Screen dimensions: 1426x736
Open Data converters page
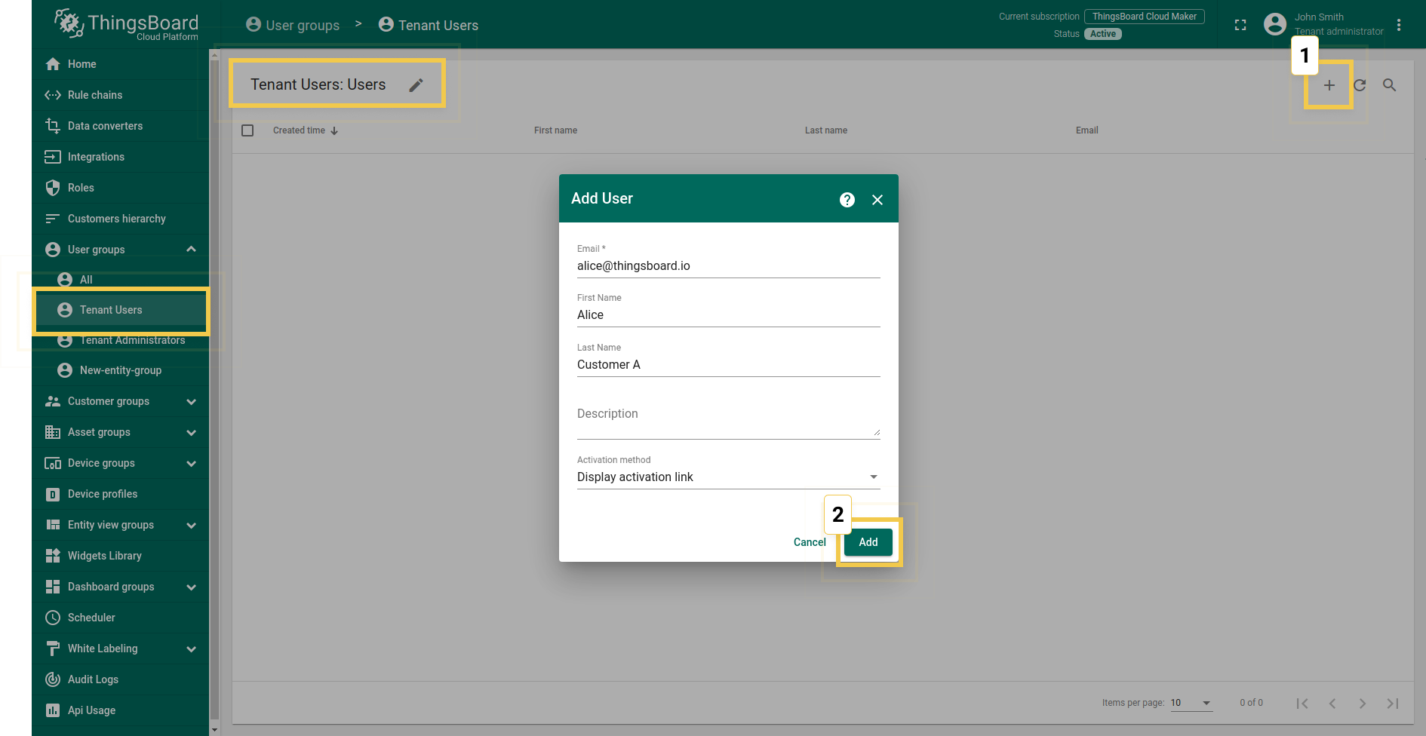coord(121,126)
